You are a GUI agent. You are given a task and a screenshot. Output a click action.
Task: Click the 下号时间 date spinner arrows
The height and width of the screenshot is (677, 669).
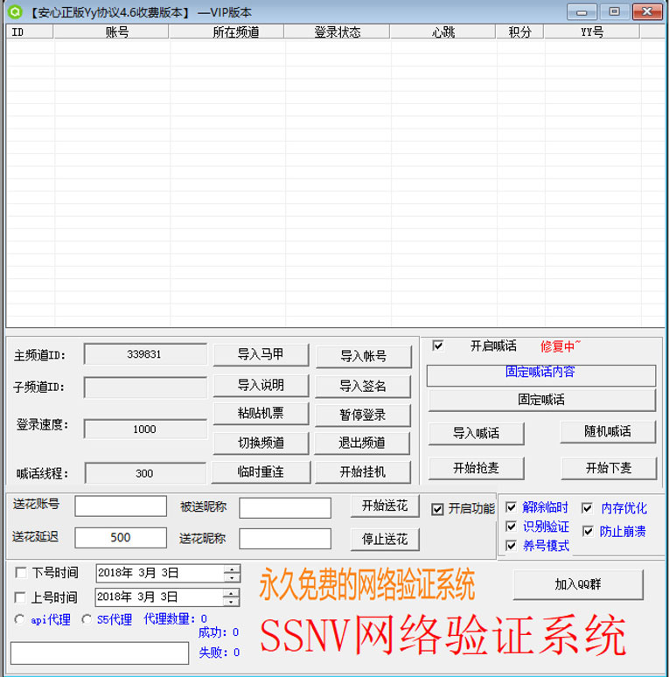[x=232, y=573]
